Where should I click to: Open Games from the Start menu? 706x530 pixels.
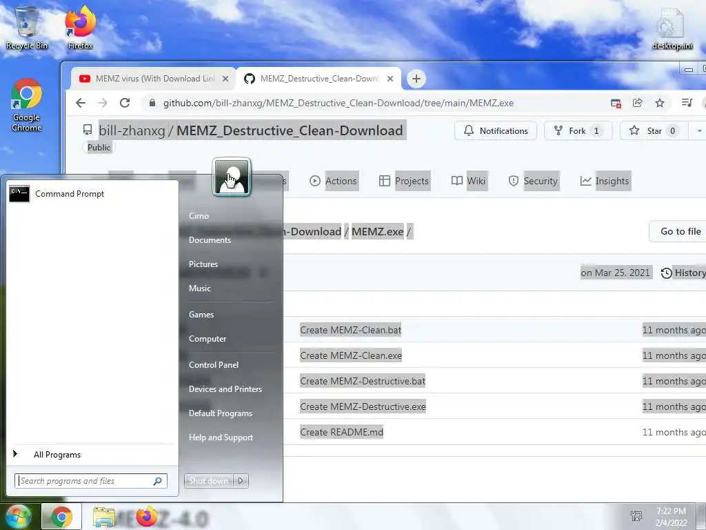(201, 315)
